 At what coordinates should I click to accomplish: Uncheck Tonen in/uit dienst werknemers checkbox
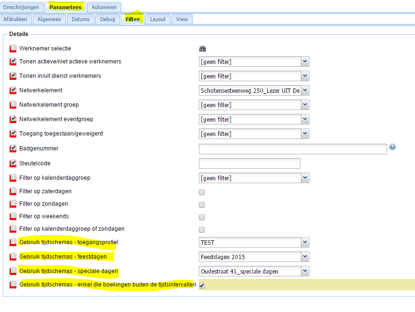[13, 76]
